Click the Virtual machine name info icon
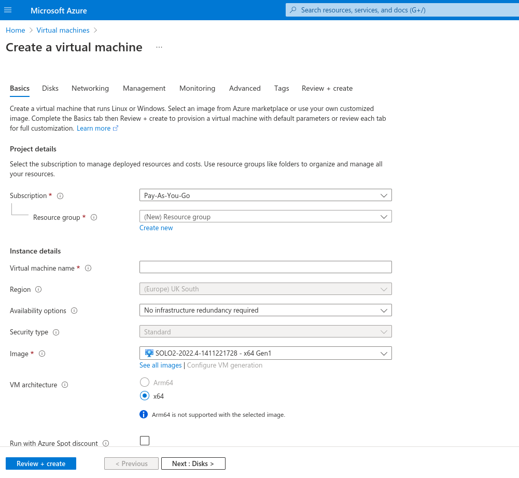 [x=88, y=268]
